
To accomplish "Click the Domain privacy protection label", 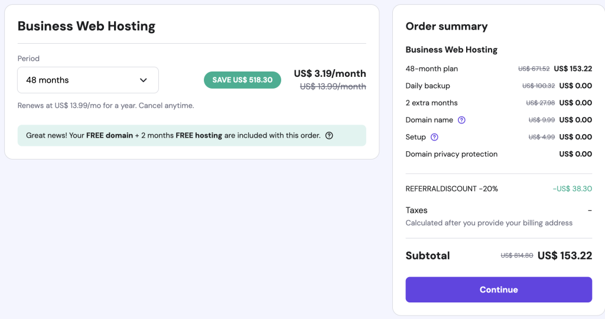I will (x=451, y=154).
